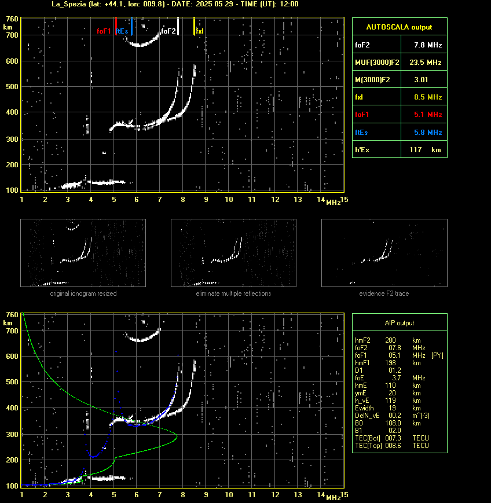491x503 pixels.
Task: Click the 'evidence F2 trace' caption
Action: pos(384,293)
